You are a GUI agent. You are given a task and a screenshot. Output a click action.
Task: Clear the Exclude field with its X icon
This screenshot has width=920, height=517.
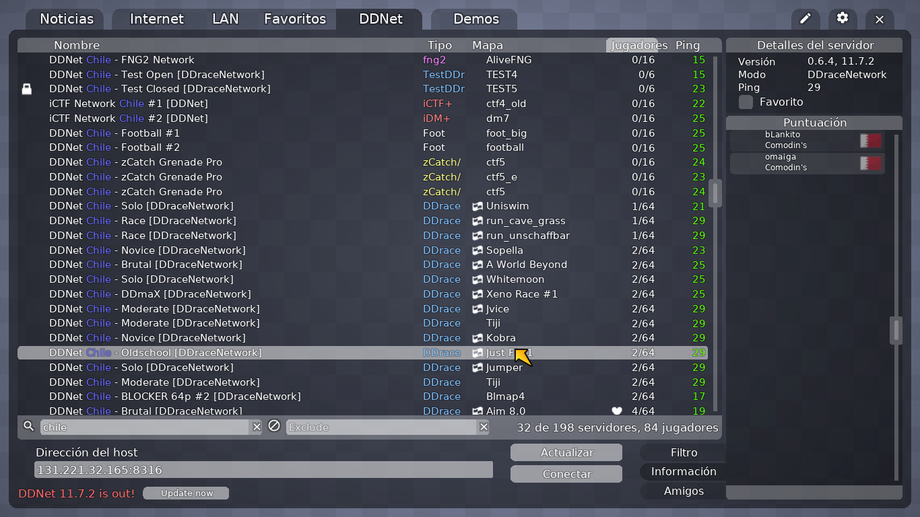(484, 427)
